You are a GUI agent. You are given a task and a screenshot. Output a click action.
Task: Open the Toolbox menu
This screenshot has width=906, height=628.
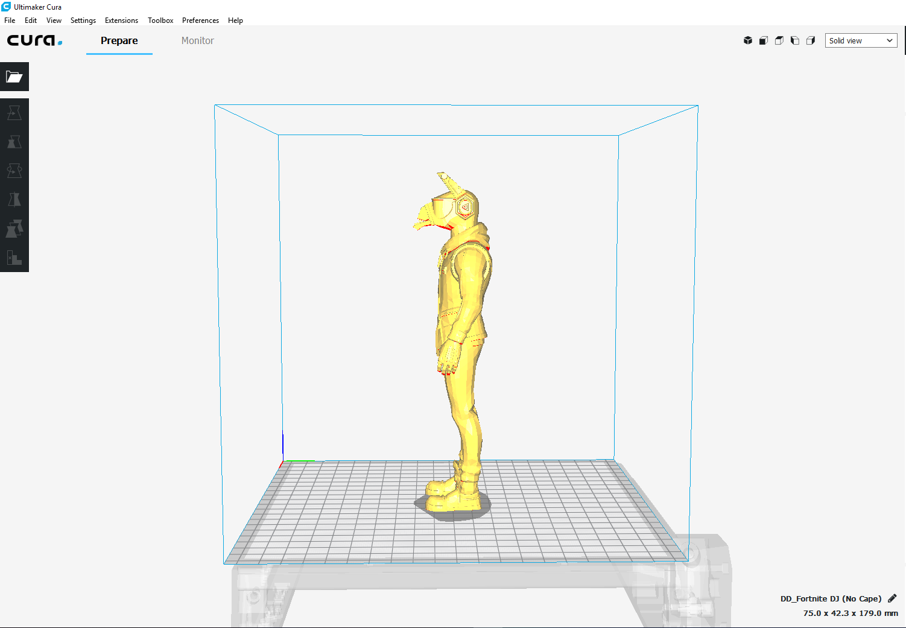(x=160, y=21)
